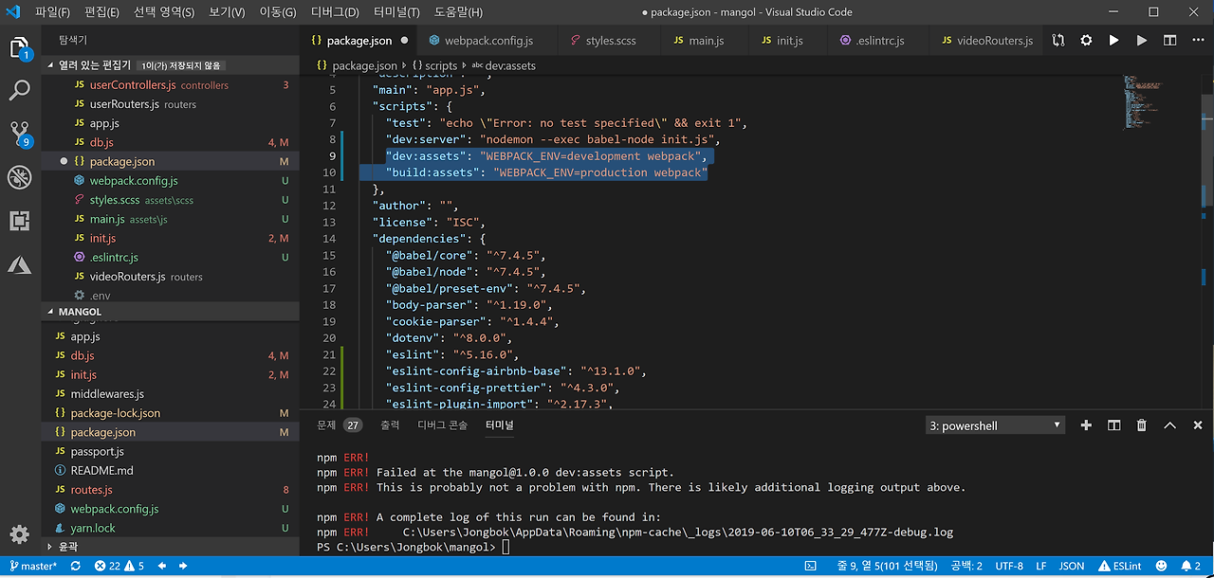Open the Selection (선택 영역) menu

[x=164, y=12]
